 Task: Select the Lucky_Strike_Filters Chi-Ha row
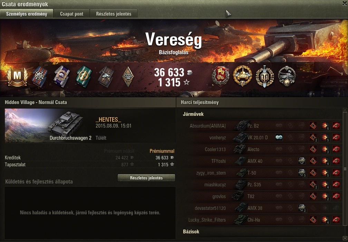[262, 220]
